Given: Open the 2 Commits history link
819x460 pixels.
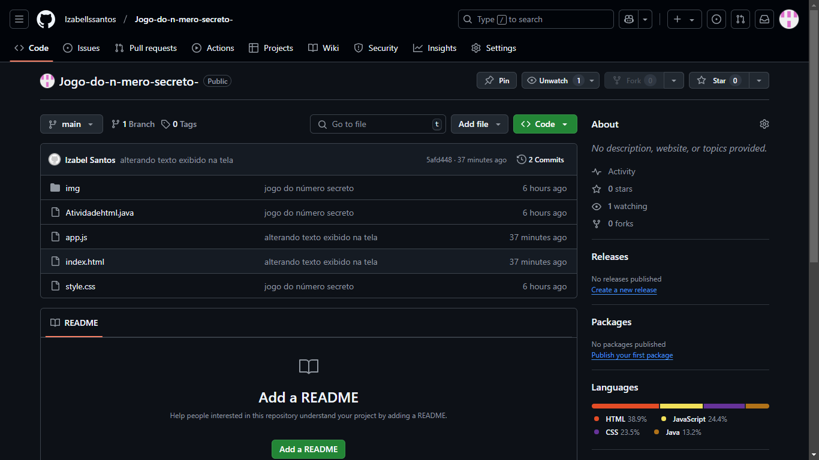Looking at the screenshot, I should point(540,160).
